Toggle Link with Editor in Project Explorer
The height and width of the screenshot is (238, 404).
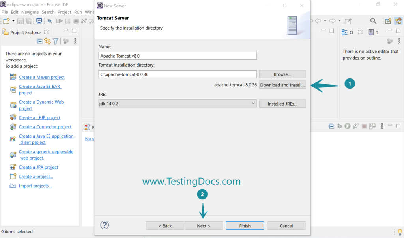[x=48, y=41]
